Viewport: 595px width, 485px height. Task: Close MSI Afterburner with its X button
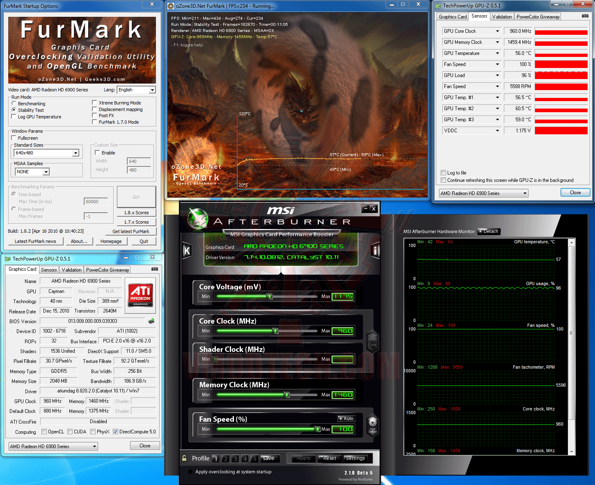373,209
